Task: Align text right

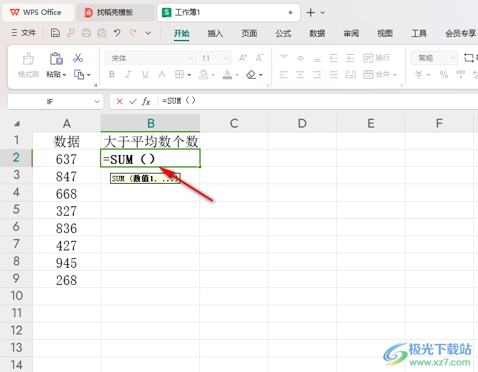Action: pyautogui.click(x=317, y=75)
